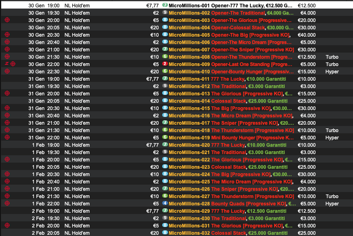Screen dimensions: 353x236
Task: Click the Hyper label for MicroMillions-019
Action: tap(332, 138)
